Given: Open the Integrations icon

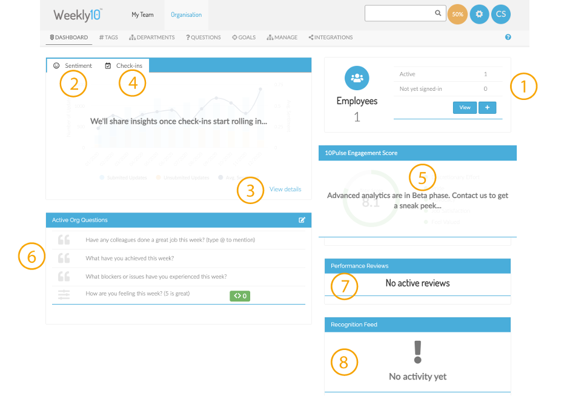Looking at the screenshot, I should click(310, 37).
